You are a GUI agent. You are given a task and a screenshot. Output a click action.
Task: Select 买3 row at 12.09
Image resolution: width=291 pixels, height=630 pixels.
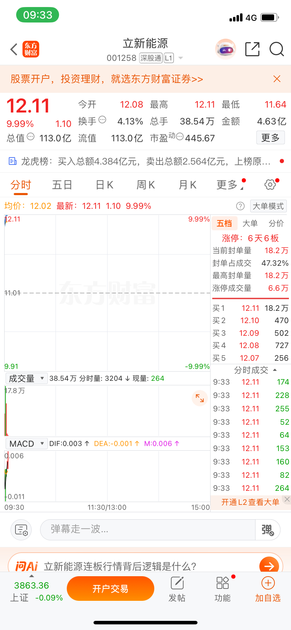click(250, 333)
